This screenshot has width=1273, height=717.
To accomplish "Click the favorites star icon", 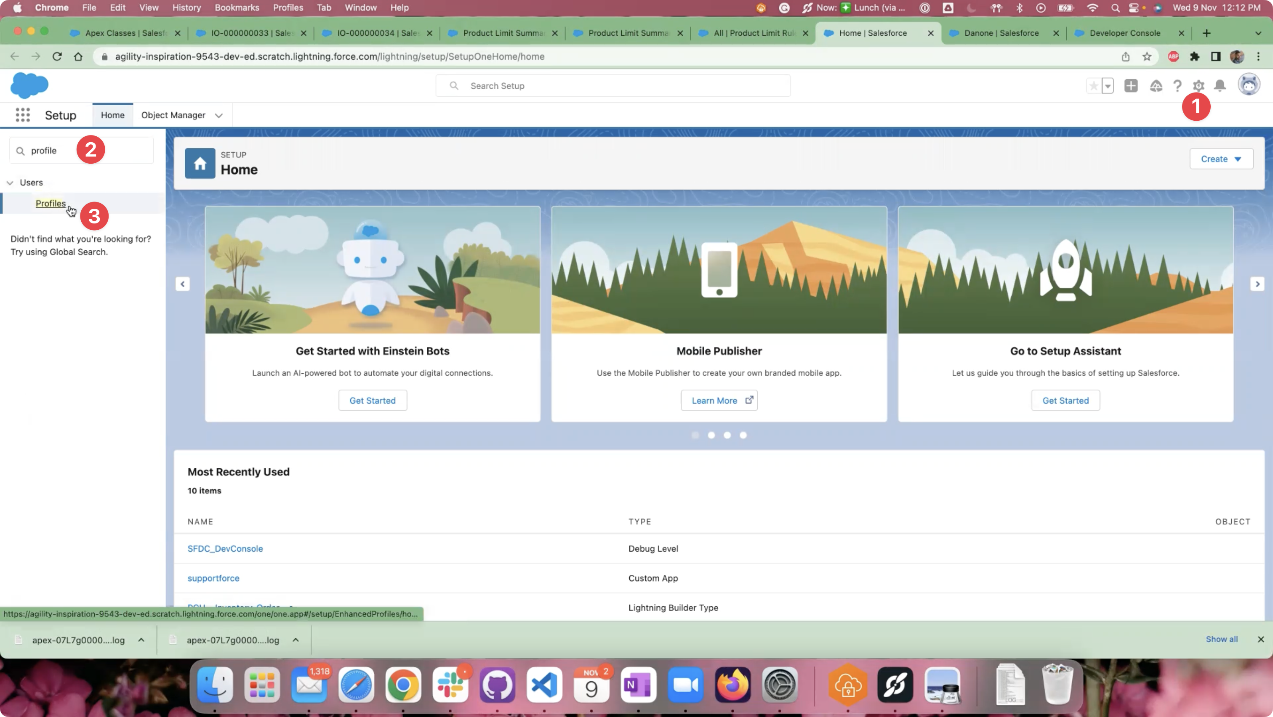I will (x=1094, y=86).
